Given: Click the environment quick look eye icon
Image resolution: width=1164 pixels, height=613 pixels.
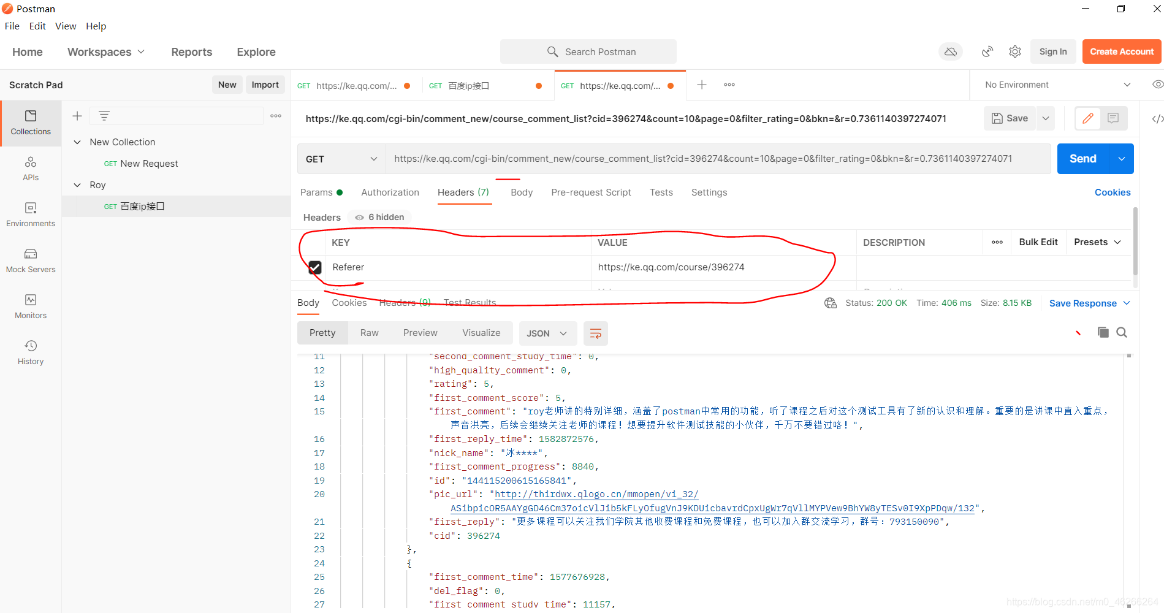Looking at the screenshot, I should coord(1157,85).
